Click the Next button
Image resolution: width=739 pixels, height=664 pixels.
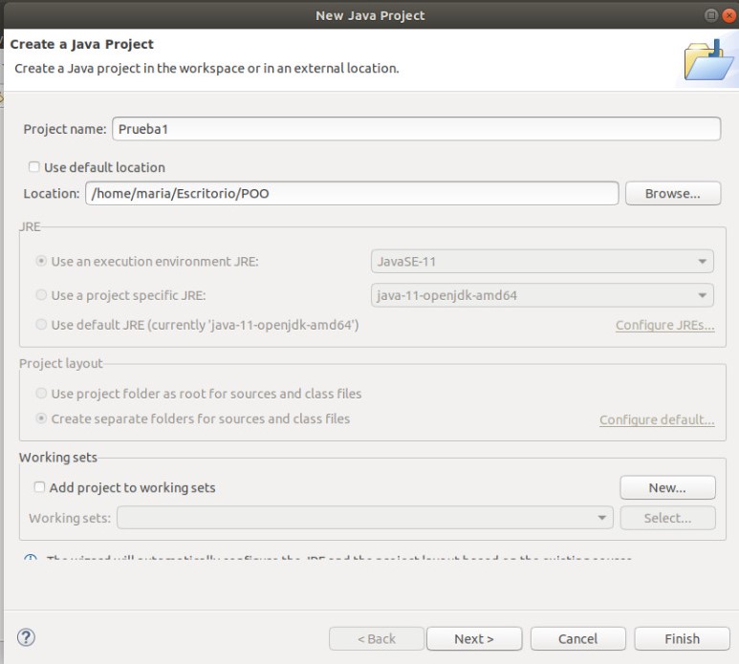point(474,639)
